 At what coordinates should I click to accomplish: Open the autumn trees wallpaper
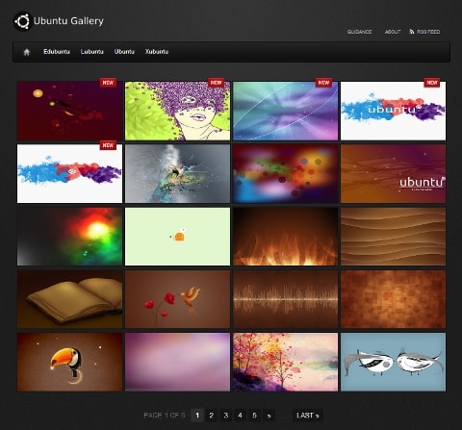point(285,362)
